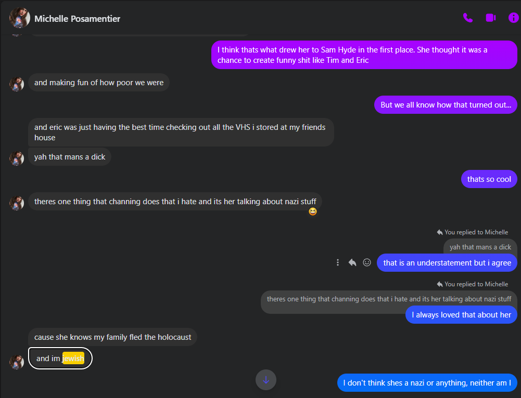This screenshot has width=521, height=398.
Task: Open the emoji reaction picker for message
Action: 367,263
